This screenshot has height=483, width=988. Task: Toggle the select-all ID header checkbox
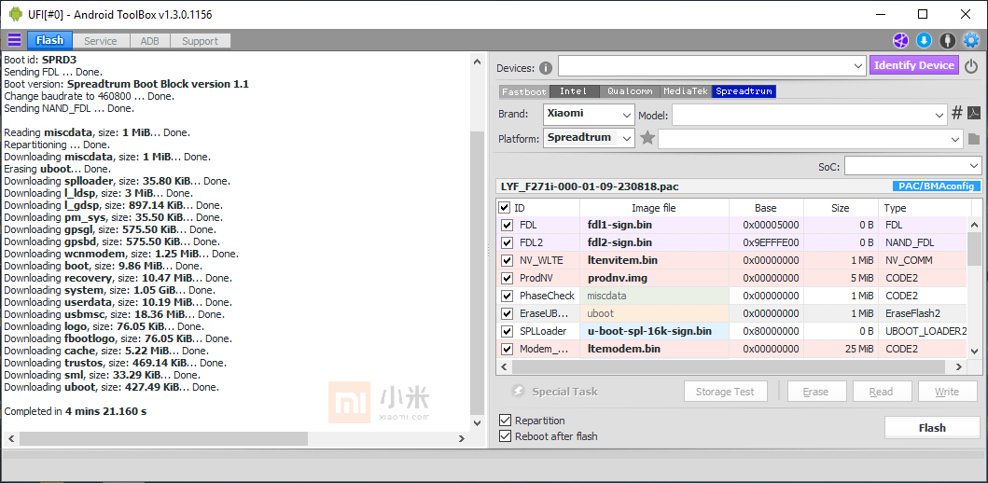click(504, 208)
